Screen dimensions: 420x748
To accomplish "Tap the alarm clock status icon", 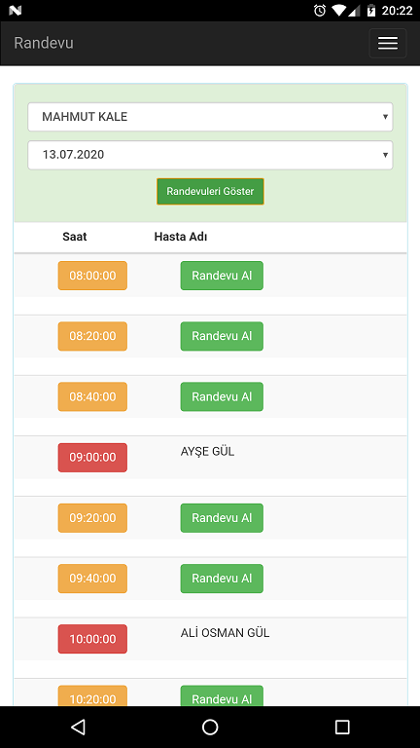I will pos(320,10).
